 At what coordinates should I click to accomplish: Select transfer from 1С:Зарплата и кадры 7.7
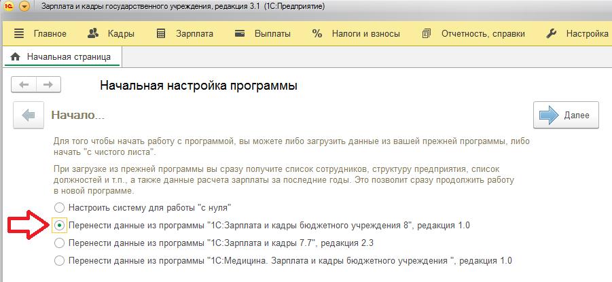[214, 243]
